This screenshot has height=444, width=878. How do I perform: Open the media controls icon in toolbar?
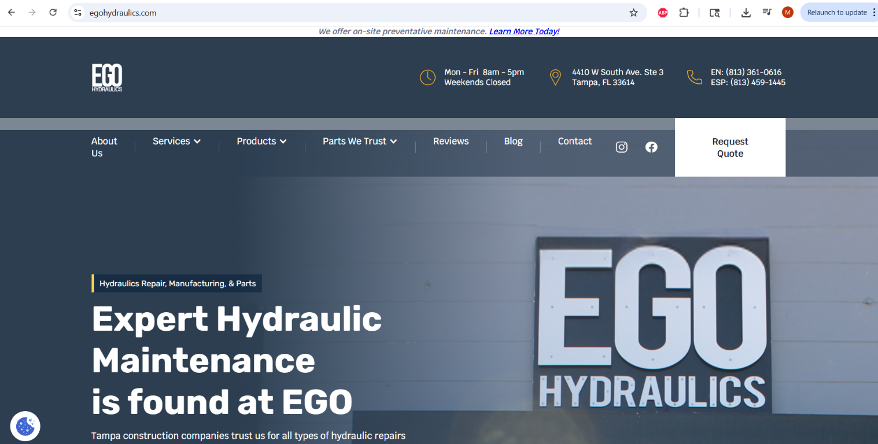click(767, 13)
